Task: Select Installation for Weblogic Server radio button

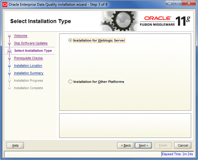Action: [70, 40]
